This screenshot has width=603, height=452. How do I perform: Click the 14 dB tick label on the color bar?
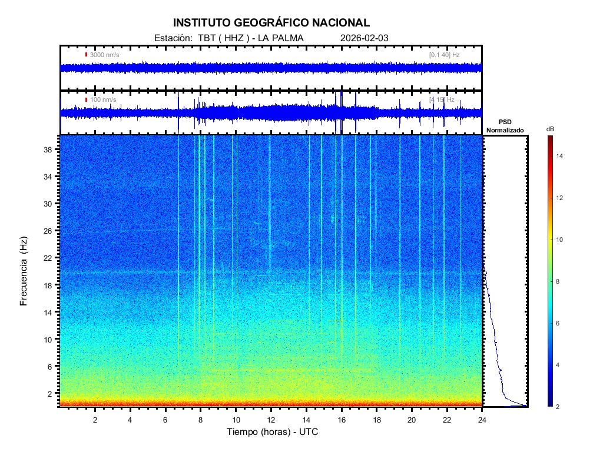561,157
